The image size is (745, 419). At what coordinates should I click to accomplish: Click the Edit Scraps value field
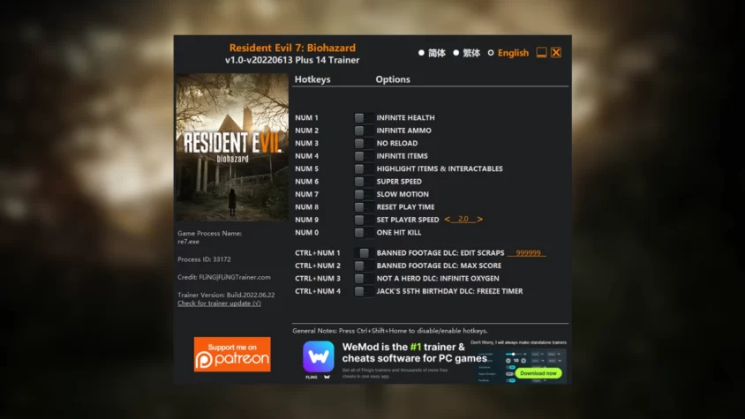tap(528, 253)
